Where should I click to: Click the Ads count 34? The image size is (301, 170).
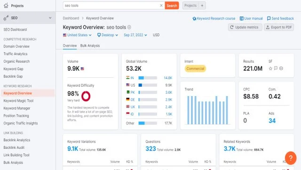click(272, 121)
